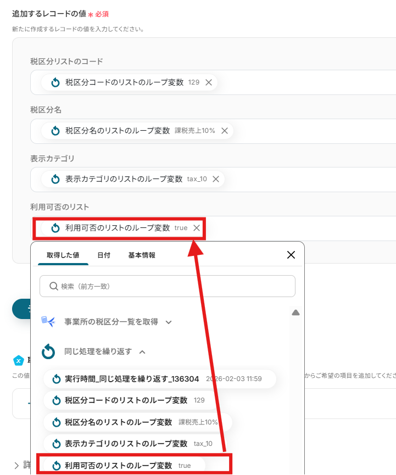Select 表示カテゴリのリストのループ変数 in the list
The image size is (396, 475).
(x=134, y=444)
